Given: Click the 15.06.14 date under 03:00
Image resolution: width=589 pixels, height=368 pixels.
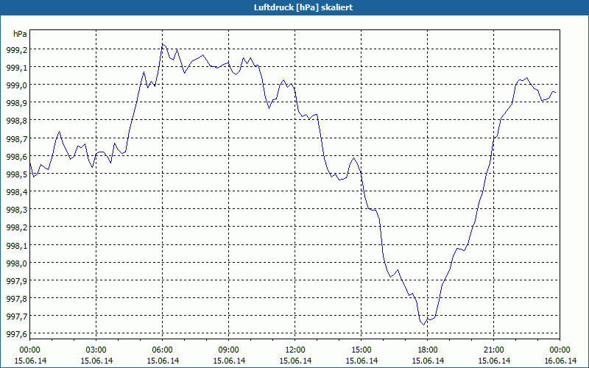Looking at the screenshot, I should click(96, 361).
